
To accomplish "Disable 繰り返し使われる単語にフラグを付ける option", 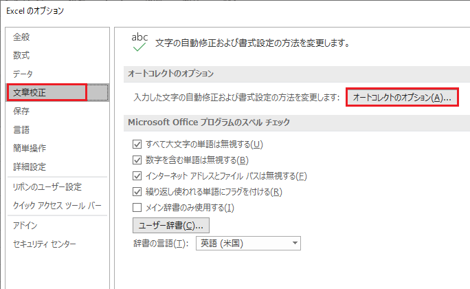I will coord(137,192).
